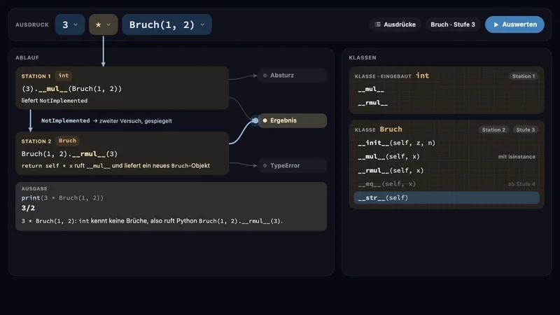Click the play icon in Auswerten
This screenshot has height=315, width=560.
pos(496,24)
